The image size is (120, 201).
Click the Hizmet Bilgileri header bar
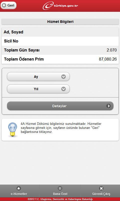[60, 22]
